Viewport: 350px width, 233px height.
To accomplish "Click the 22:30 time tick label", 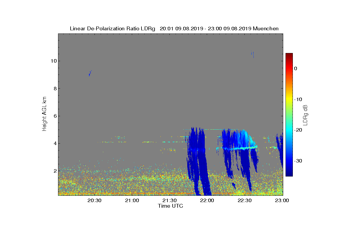I will pyautogui.click(x=244, y=201).
